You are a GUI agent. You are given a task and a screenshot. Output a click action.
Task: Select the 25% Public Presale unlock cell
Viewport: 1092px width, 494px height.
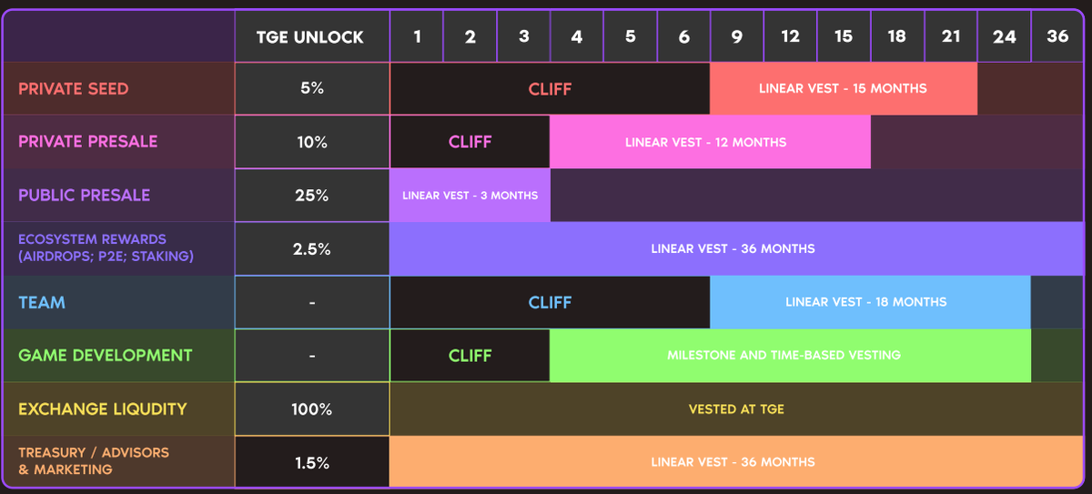tap(311, 196)
